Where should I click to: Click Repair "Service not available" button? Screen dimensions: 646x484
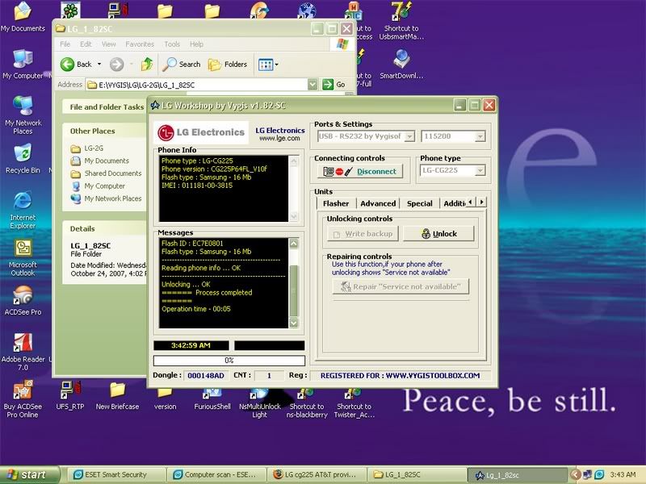401,286
